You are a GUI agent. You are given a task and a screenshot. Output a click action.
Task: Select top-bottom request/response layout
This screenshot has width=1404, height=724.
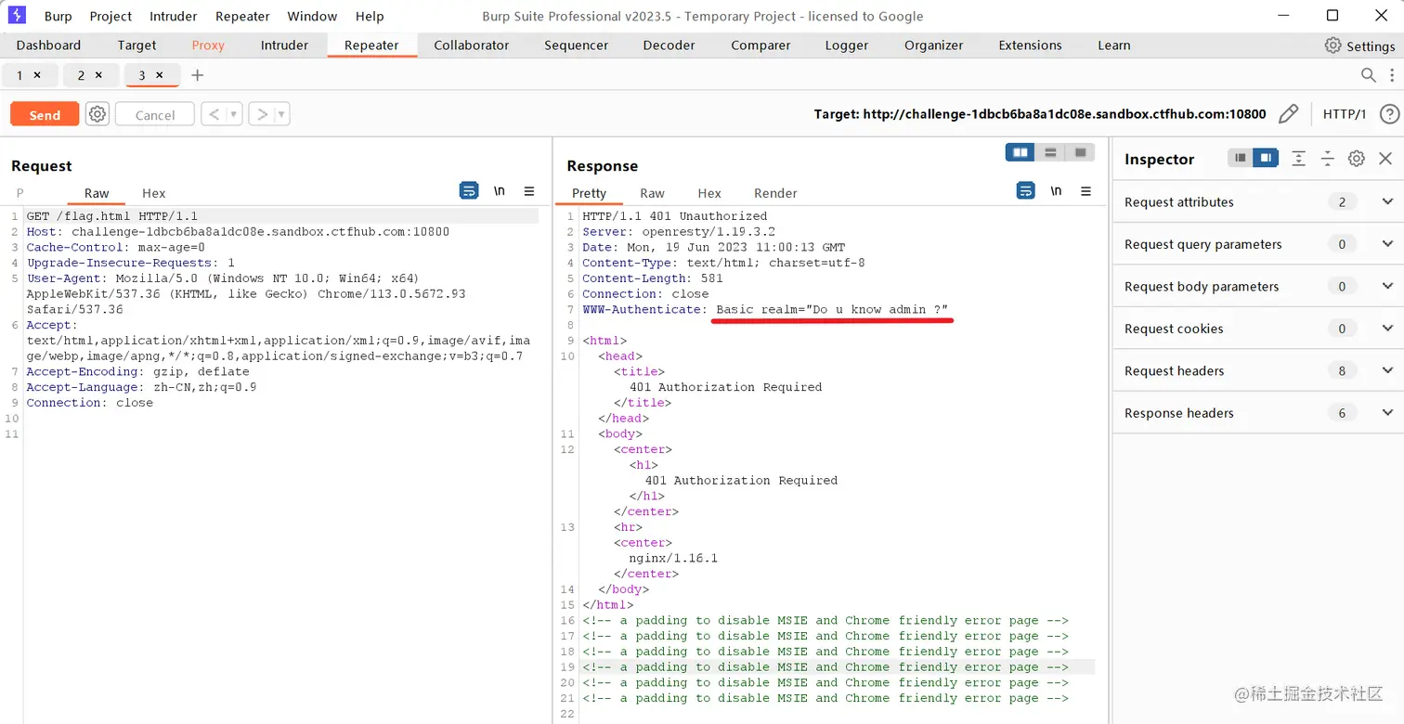coord(1050,152)
